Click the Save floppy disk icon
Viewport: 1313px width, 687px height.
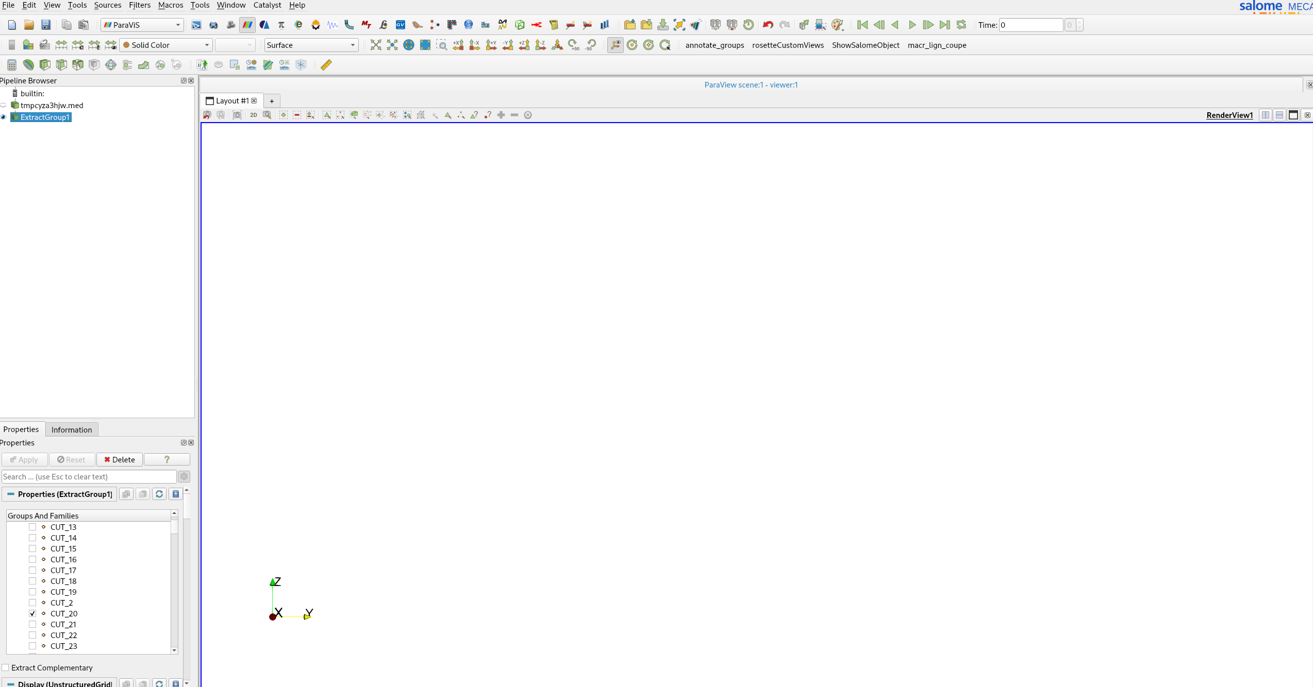tap(46, 25)
